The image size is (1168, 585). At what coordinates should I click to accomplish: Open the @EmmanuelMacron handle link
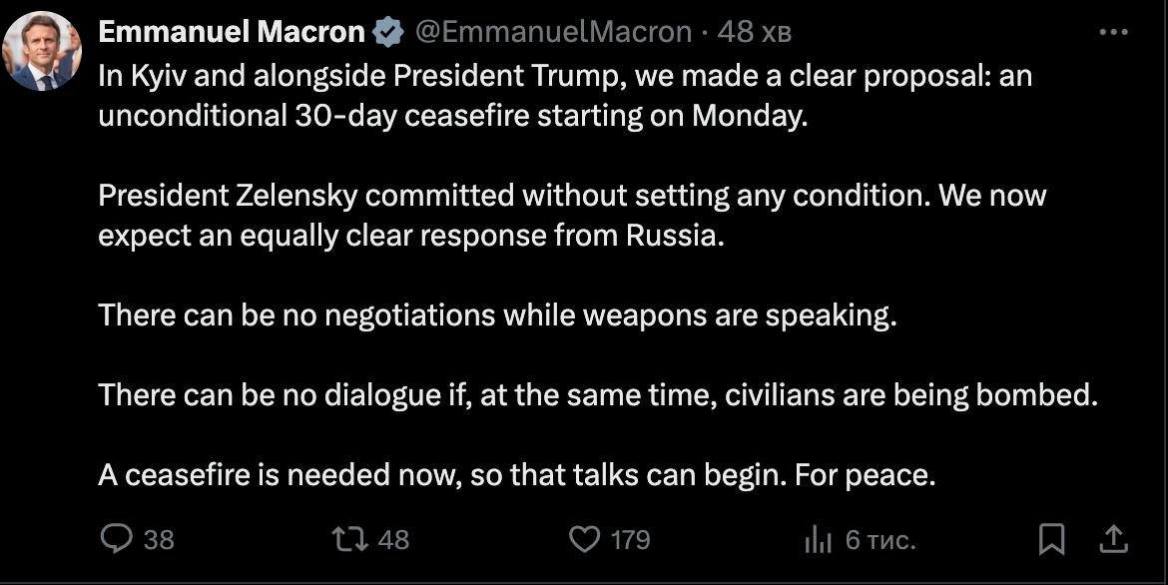pyautogui.click(x=552, y=32)
